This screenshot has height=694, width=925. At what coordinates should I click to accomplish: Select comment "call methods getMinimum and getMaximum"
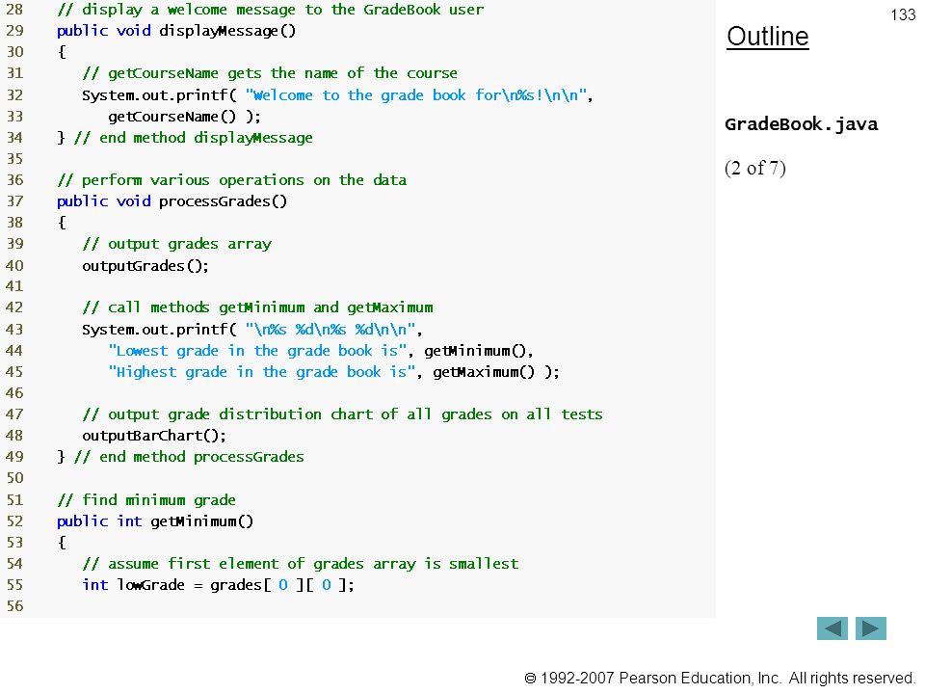[x=258, y=307]
